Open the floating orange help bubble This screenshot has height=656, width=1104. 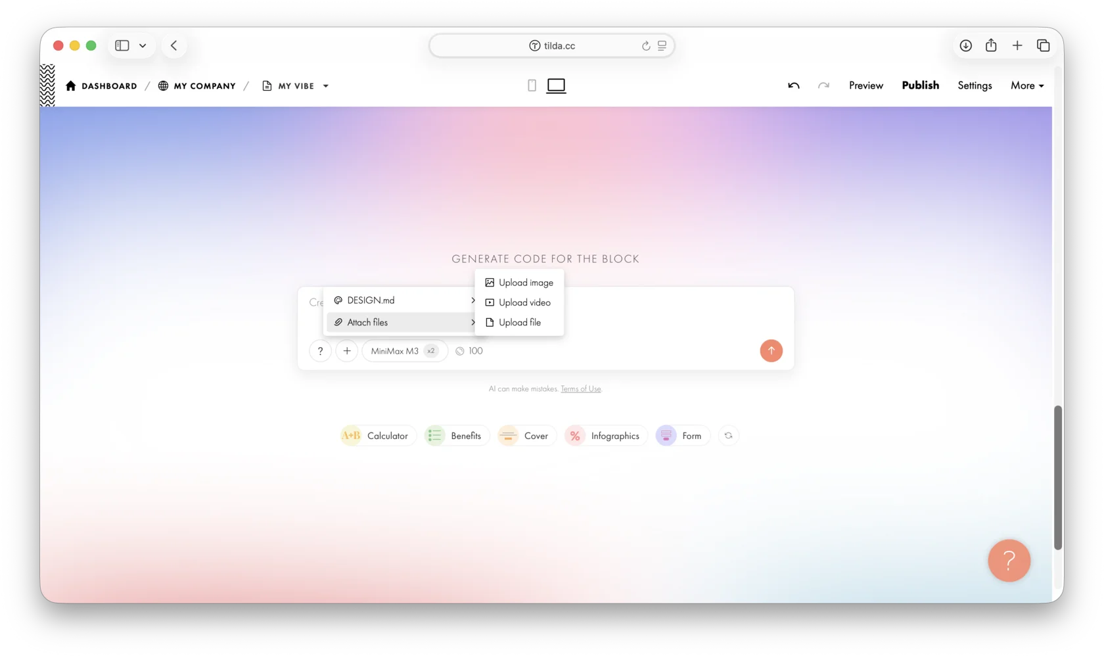[1009, 561]
